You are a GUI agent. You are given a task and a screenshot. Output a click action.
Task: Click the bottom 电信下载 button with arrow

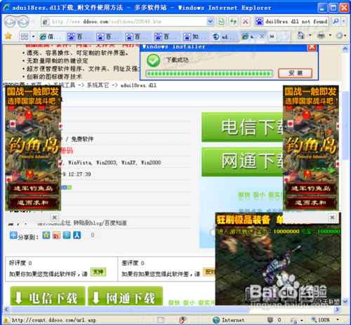tap(48, 296)
